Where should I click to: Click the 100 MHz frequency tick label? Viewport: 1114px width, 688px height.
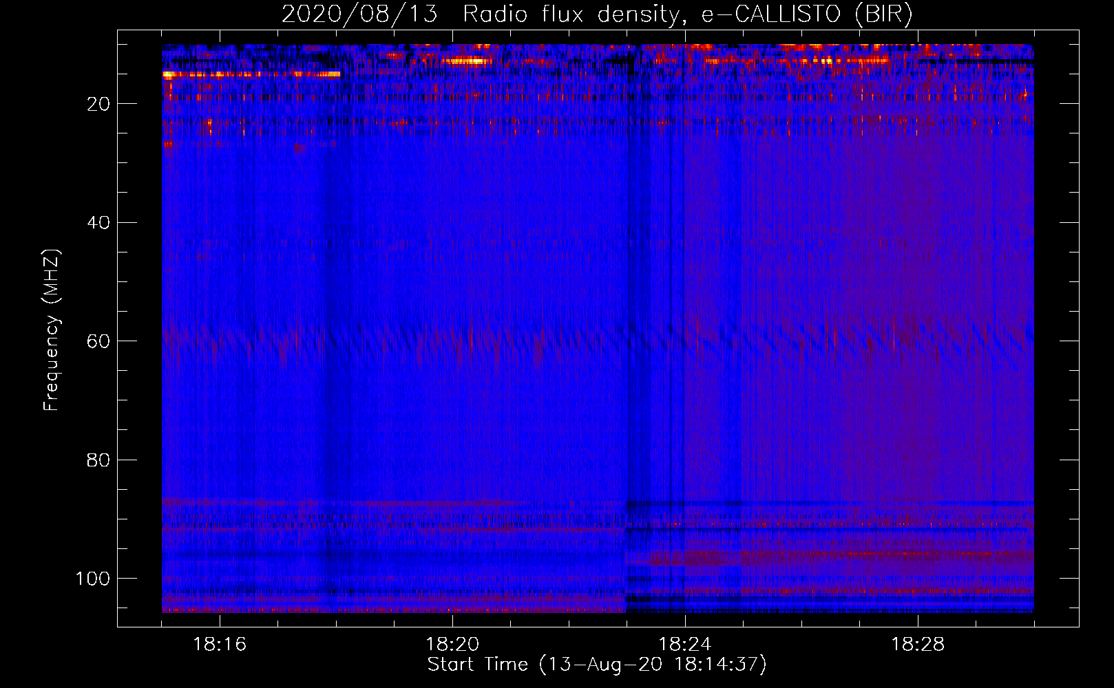pos(93,579)
